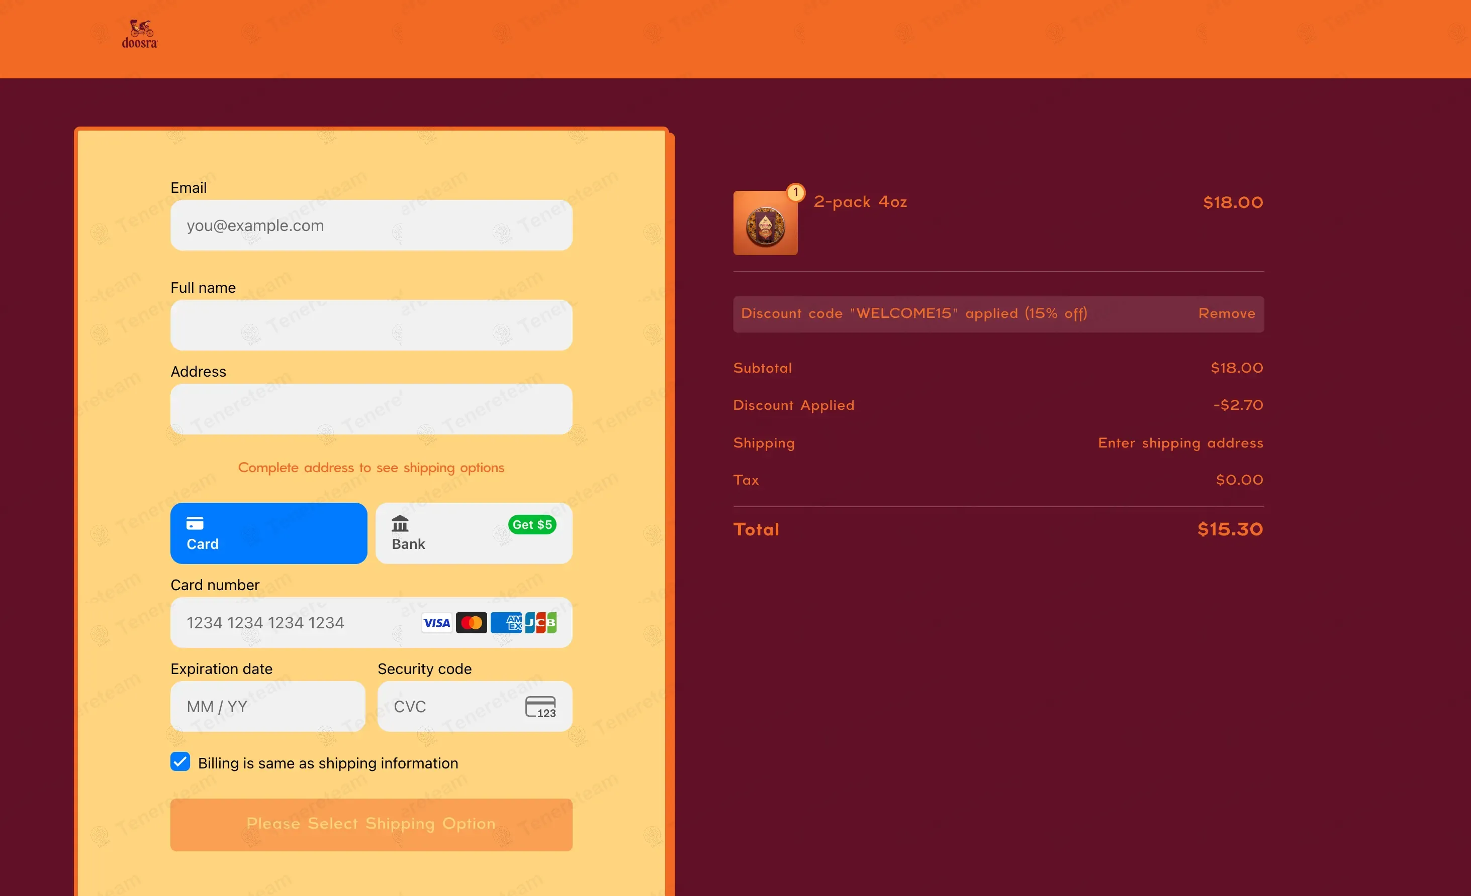Viewport: 1471px width, 896px height.
Task: Click Please Select Shipping Option button
Action: (x=372, y=824)
